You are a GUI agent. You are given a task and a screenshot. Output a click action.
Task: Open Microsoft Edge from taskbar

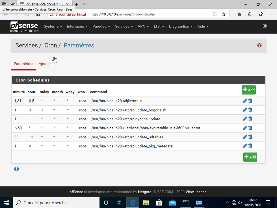pyautogui.click(x=133, y=203)
